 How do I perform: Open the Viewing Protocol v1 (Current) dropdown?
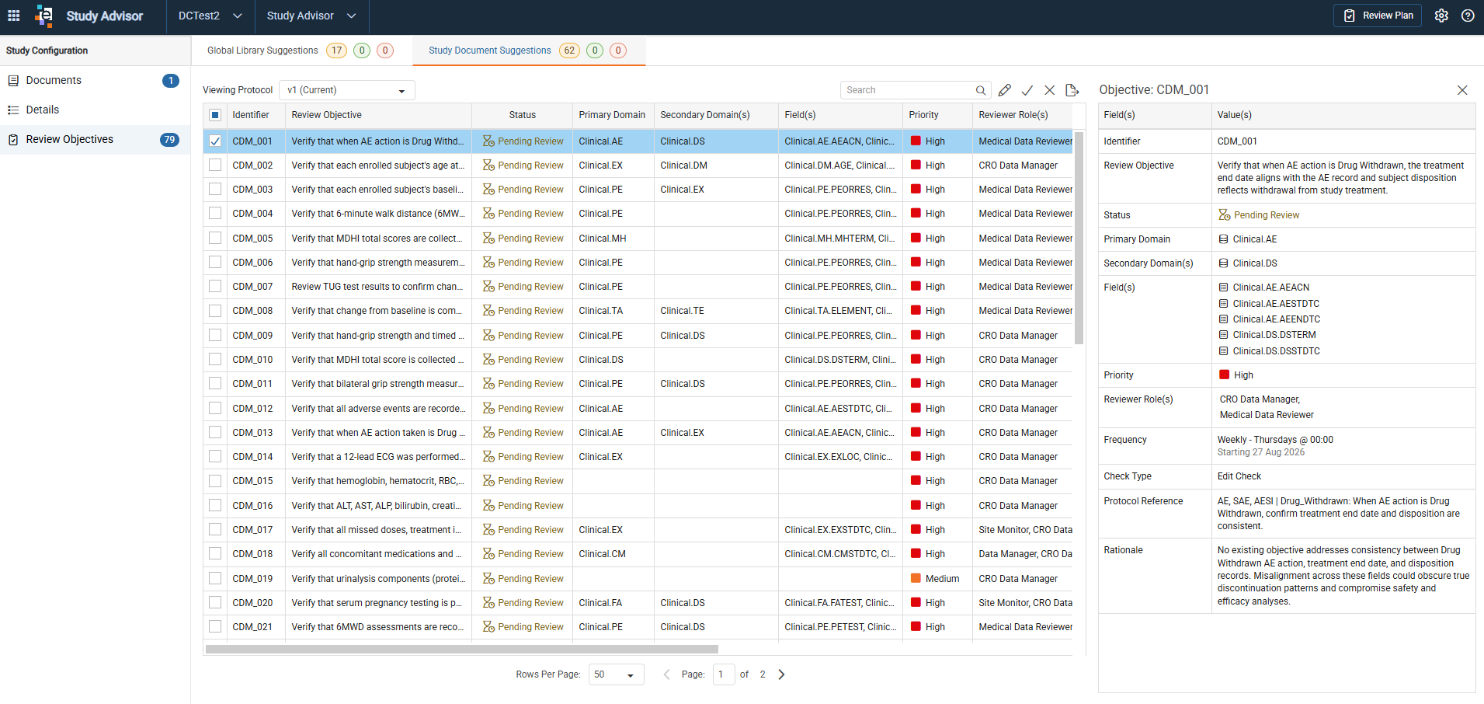[347, 90]
